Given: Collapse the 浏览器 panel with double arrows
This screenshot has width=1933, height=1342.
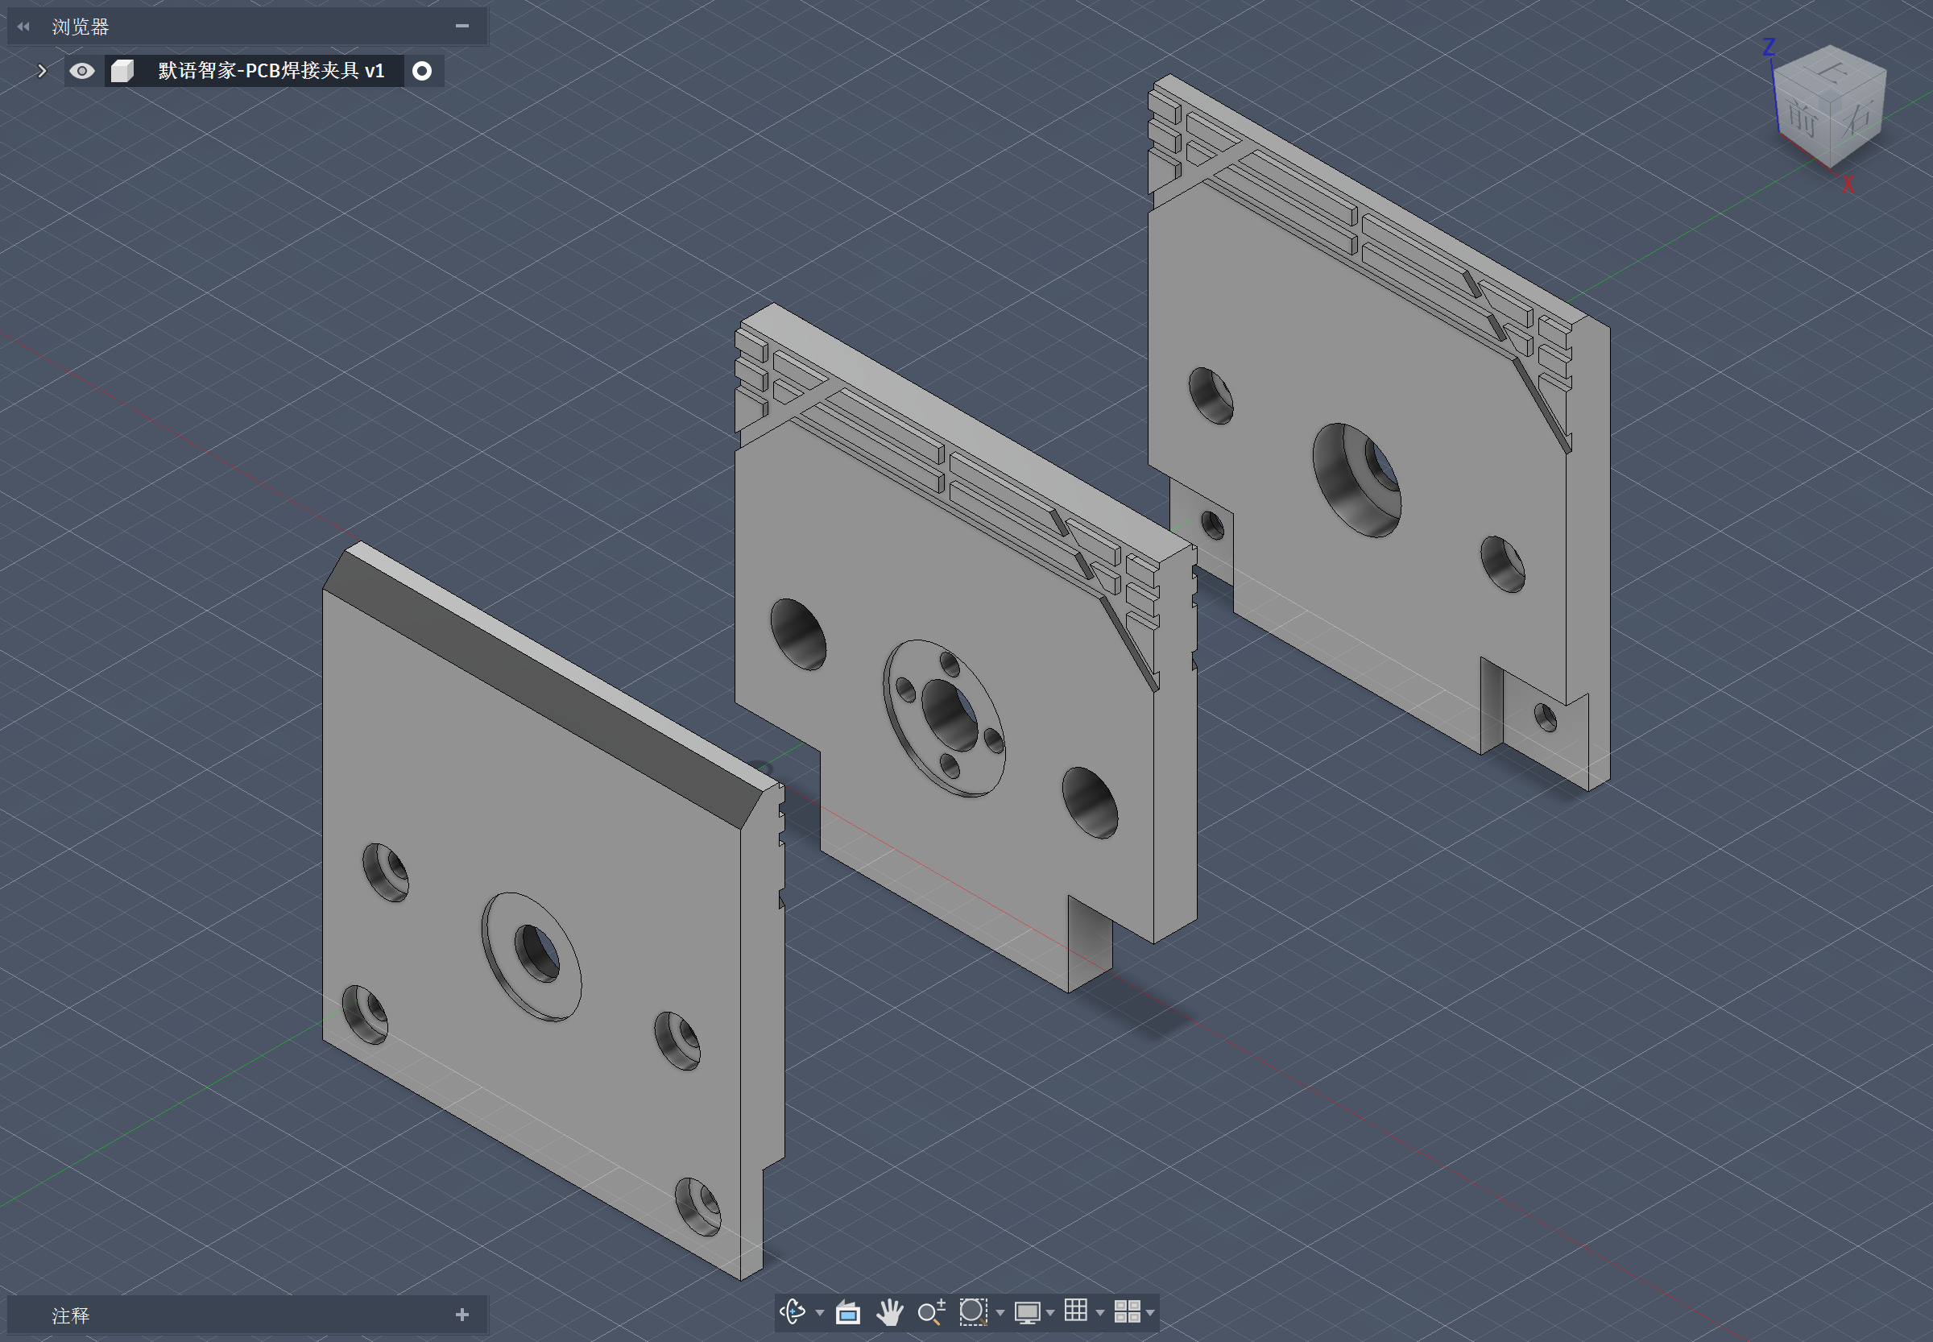Looking at the screenshot, I should (x=23, y=27).
